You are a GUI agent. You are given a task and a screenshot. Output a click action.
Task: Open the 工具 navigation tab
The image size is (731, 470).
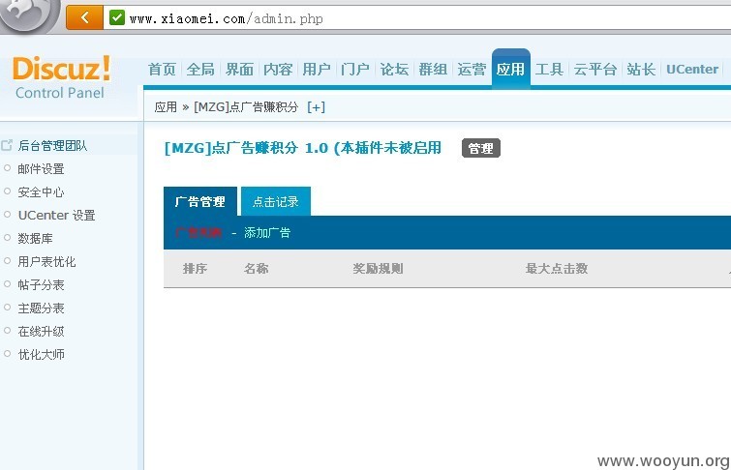click(549, 70)
